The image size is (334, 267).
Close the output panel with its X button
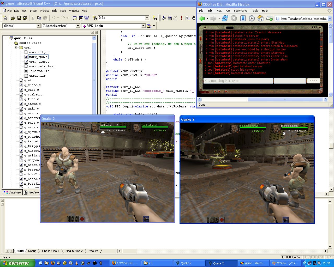(2, 200)
